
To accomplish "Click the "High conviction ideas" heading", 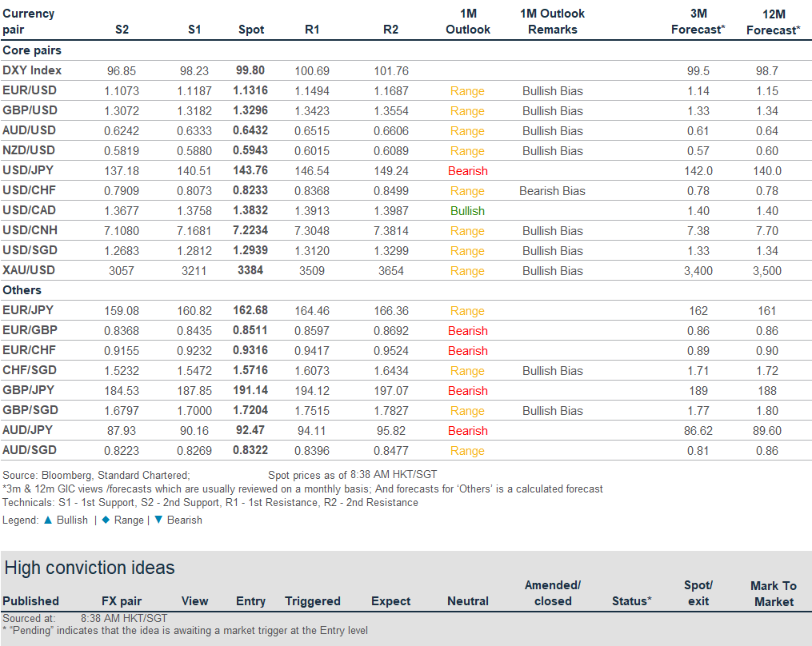I will point(90,568).
